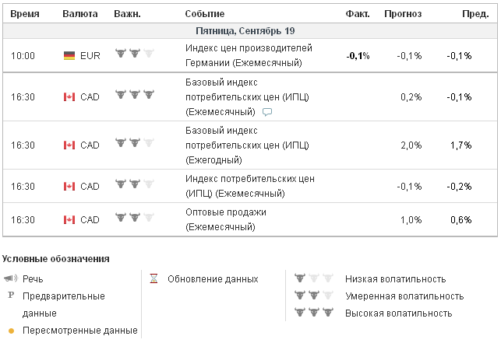The width and height of the screenshot is (501, 343).
Task: Click Canadian flag in the Оптовые продажи row
Action: point(69,220)
